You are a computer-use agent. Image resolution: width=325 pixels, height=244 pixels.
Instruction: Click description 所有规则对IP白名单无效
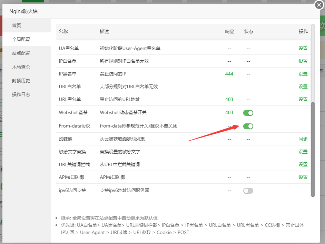(x=124, y=61)
